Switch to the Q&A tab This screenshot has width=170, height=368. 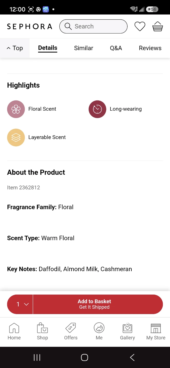pyautogui.click(x=116, y=48)
